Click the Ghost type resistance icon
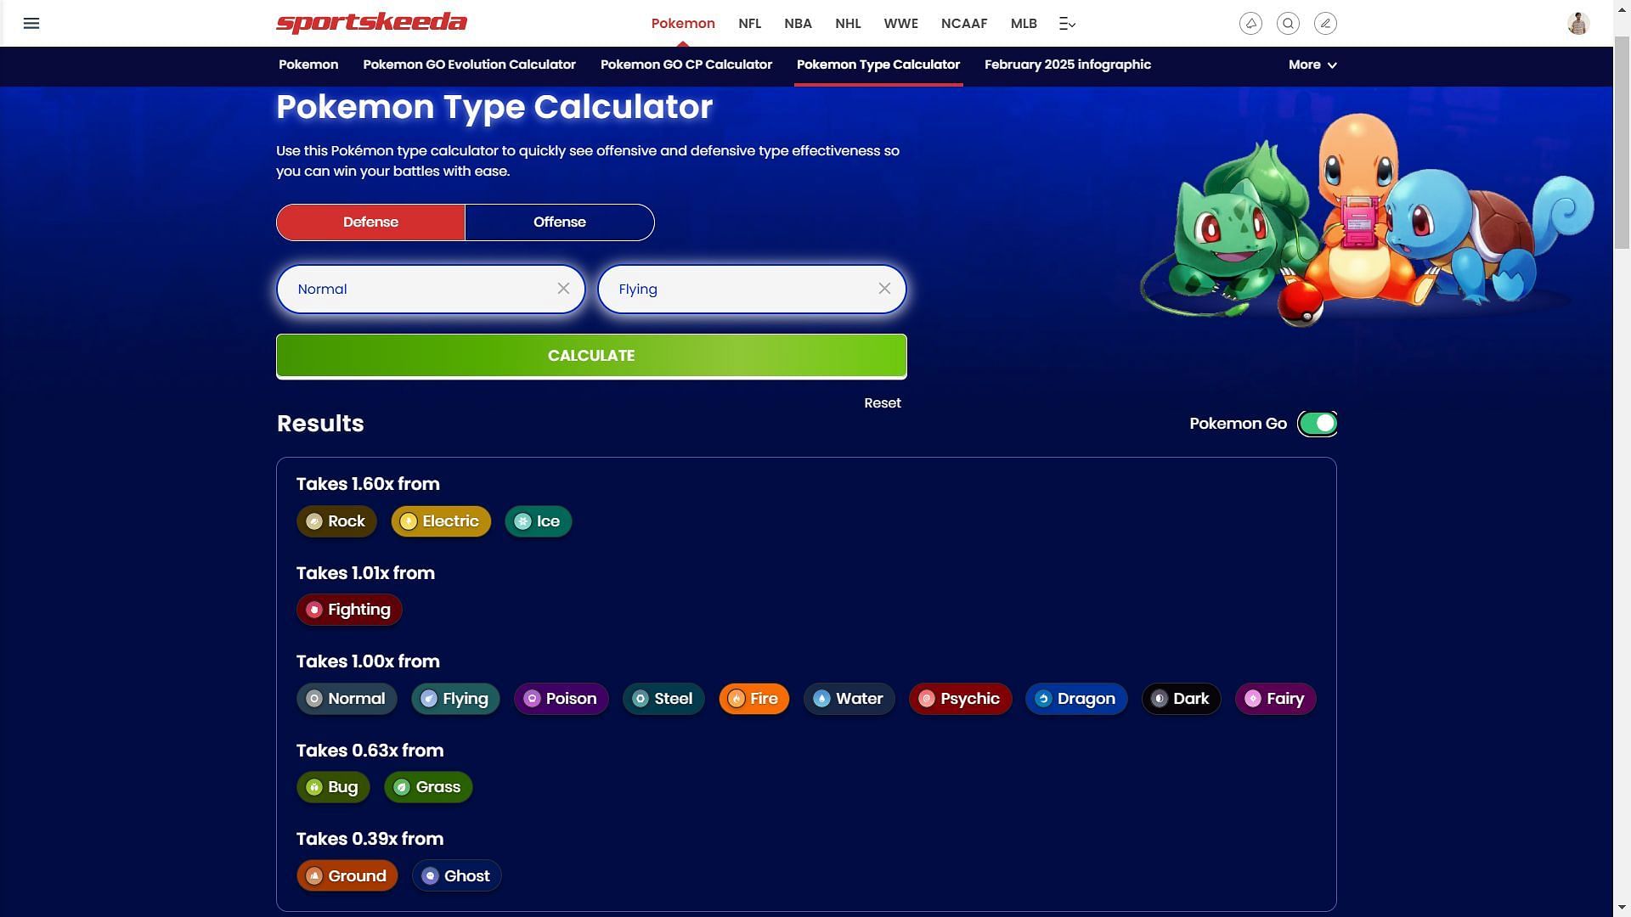 click(x=430, y=875)
